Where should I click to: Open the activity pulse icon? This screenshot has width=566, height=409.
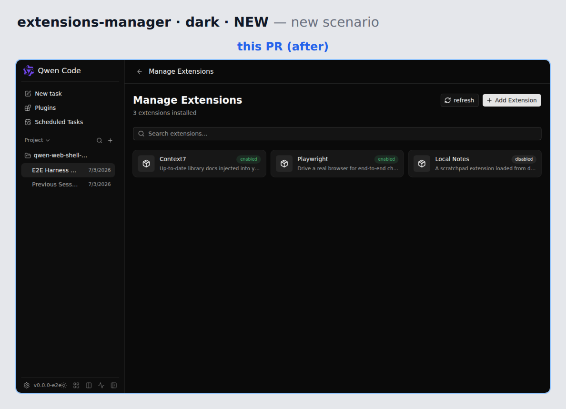coord(101,385)
